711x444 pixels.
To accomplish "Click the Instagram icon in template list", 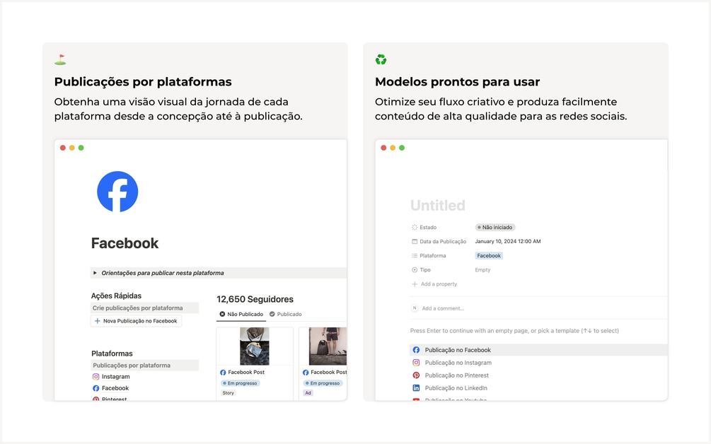I will pos(416,363).
